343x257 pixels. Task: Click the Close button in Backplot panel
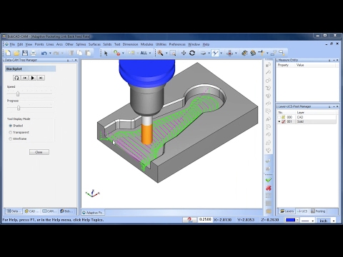coord(39,152)
